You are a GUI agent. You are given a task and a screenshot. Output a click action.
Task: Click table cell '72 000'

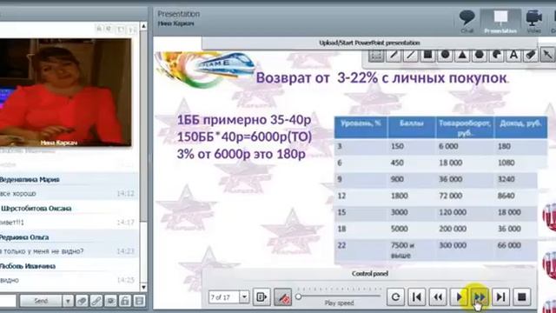pyautogui.click(x=450, y=196)
